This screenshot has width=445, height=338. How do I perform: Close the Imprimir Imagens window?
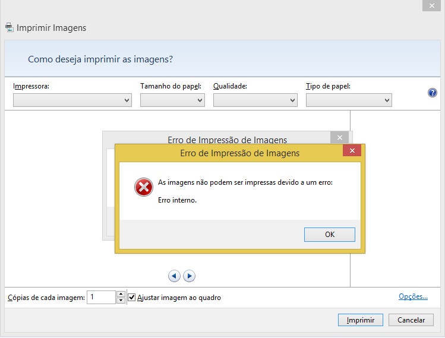point(432,6)
